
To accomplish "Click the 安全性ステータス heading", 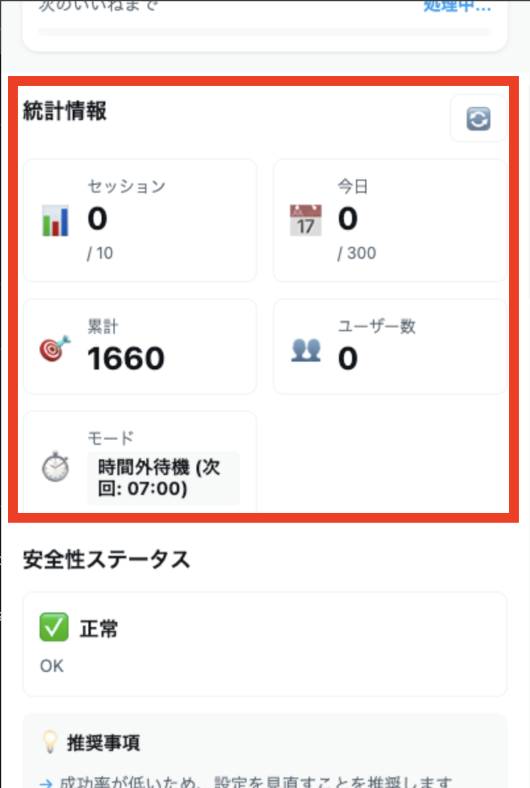I will pos(106,560).
